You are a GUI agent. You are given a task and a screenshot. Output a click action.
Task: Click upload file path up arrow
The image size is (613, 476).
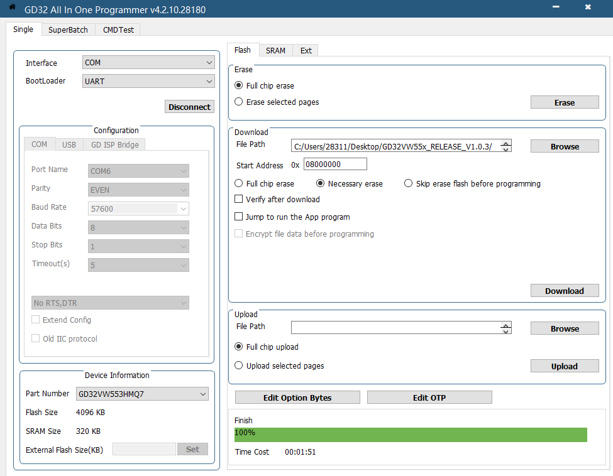point(506,325)
